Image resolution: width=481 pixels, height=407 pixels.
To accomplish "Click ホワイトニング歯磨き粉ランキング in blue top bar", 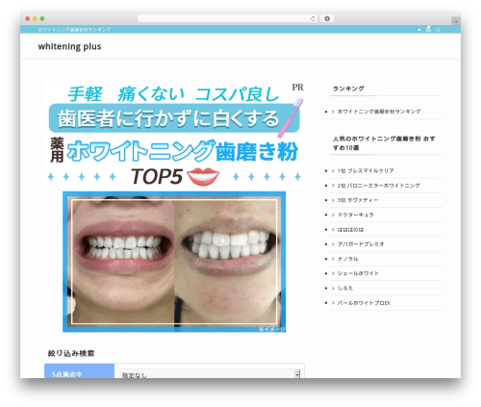I will tap(74, 30).
